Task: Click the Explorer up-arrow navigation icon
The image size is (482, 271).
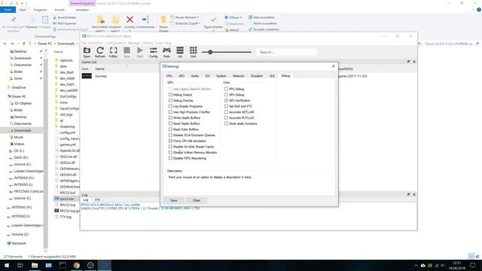Action: (23, 44)
